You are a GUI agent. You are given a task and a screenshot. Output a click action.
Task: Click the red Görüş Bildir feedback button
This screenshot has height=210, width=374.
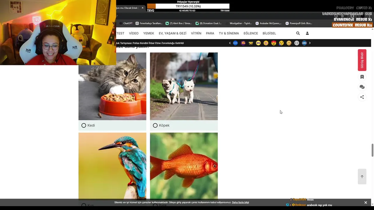coord(362,60)
